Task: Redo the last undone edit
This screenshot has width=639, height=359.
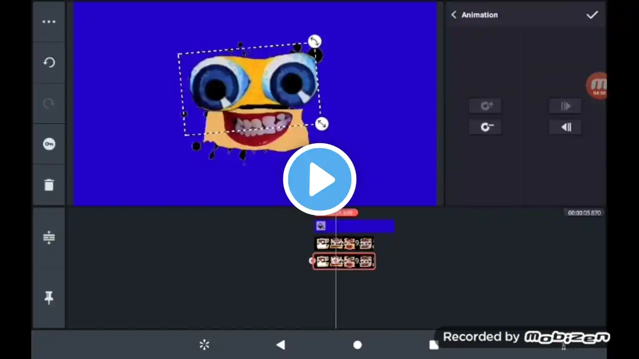Action: click(x=49, y=103)
